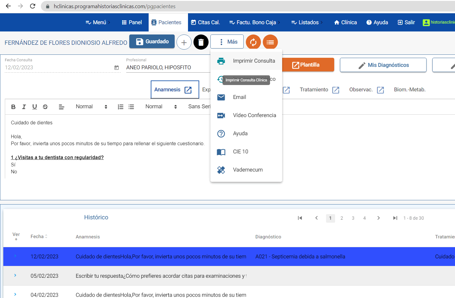Select the trash icon to delete
The image size is (455, 298).
[x=201, y=42]
